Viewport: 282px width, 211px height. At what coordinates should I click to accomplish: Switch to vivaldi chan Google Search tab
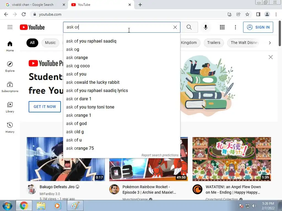coord(33,5)
